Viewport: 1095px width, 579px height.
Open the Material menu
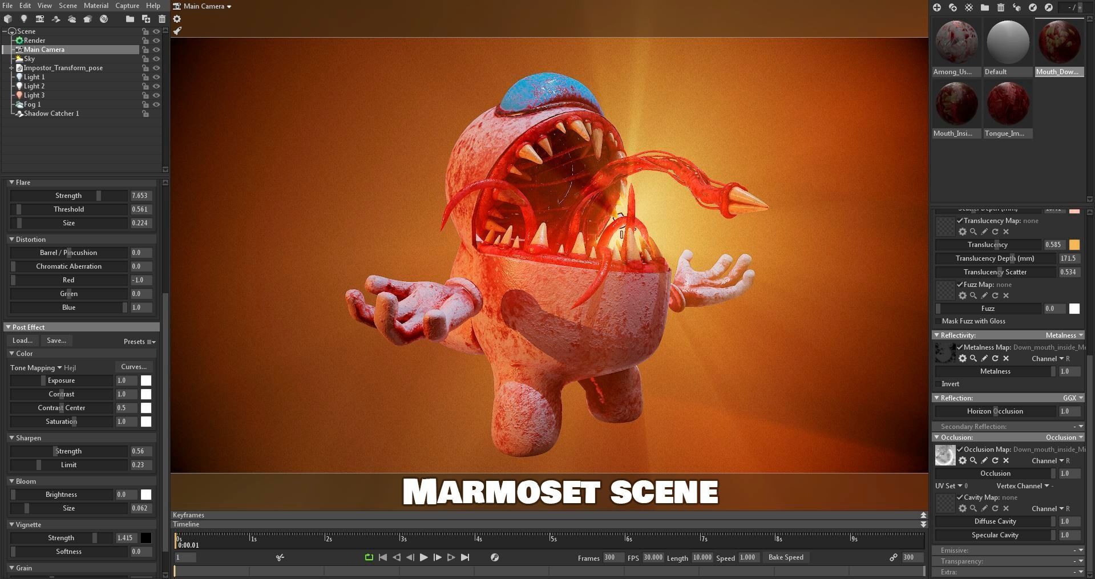coord(96,5)
